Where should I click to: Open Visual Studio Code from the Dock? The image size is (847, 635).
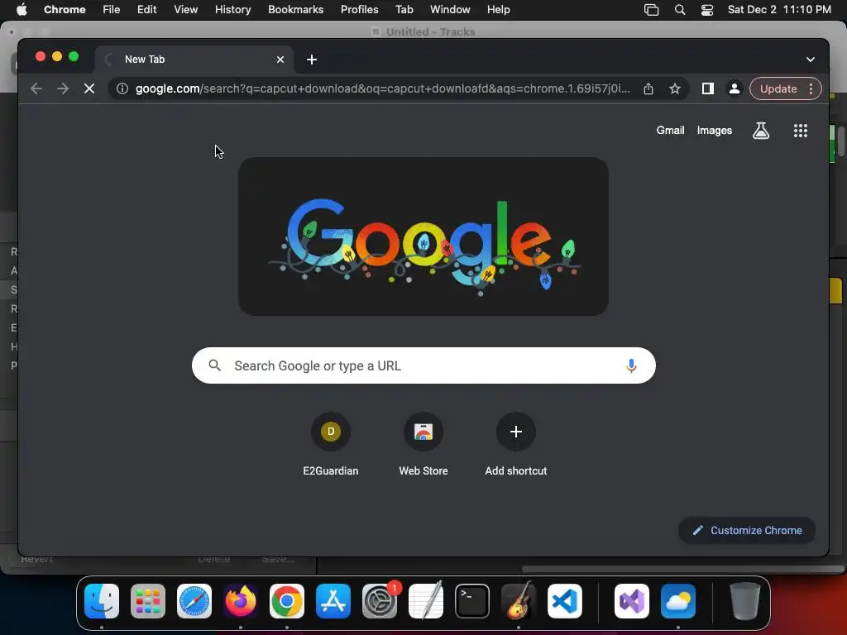click(x=564, y=601)
